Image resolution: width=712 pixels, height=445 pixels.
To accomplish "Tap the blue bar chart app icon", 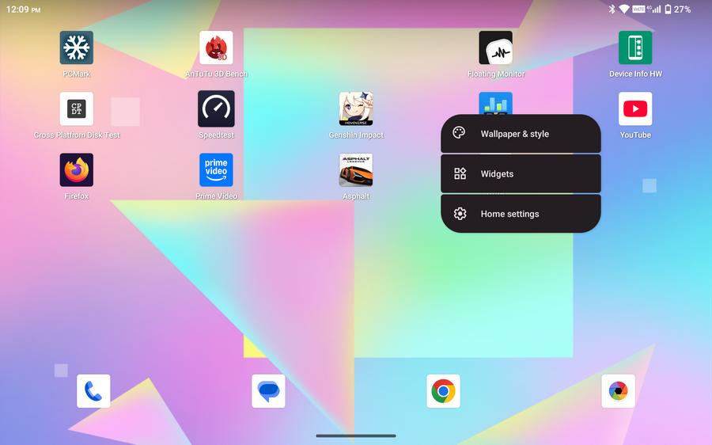I will coord(496,103).
